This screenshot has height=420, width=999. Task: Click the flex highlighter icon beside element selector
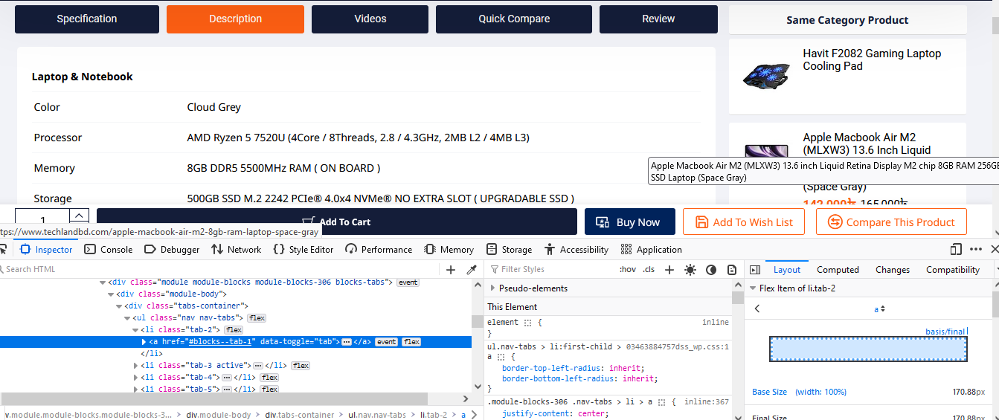(528, 323)
